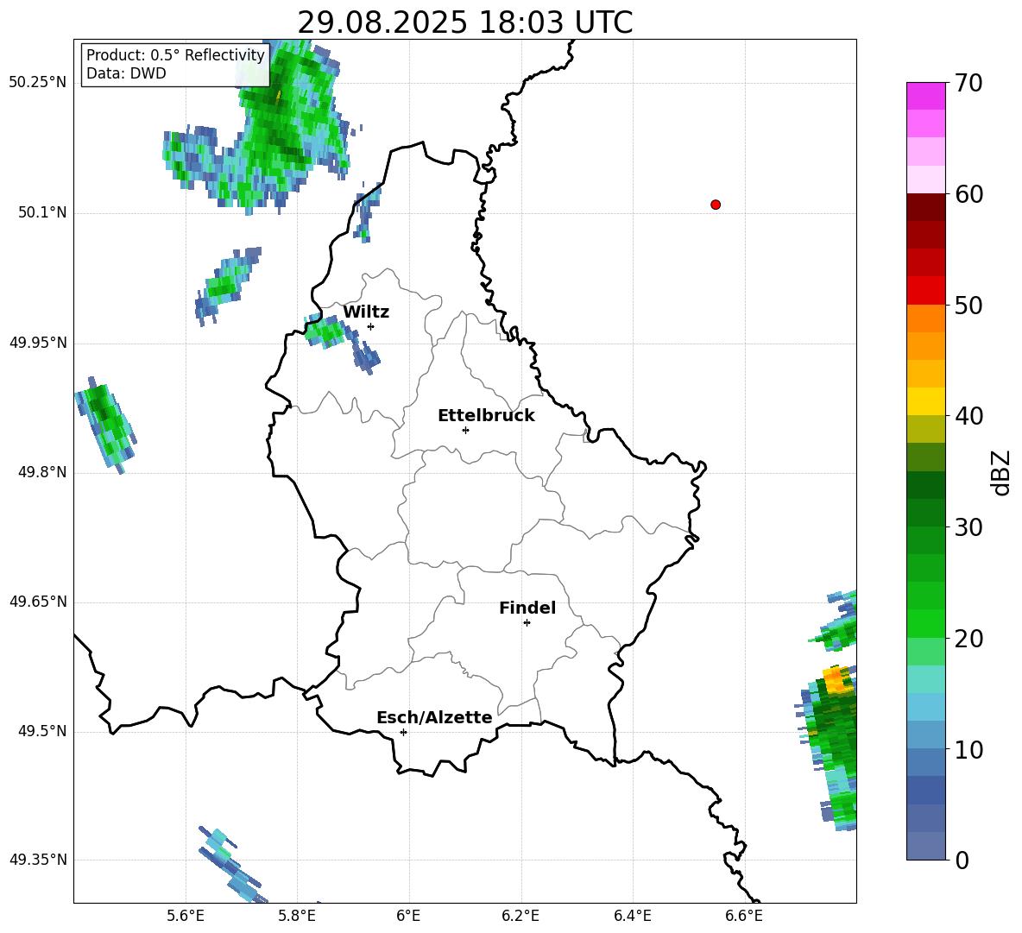Screen dimensions: 1022x933
Task: Click the yellow colorbar segment just above 40
Action: tap(925, 401)
